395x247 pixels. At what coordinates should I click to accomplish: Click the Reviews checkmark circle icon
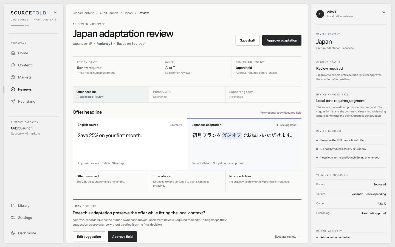click(x=13, y=89)
